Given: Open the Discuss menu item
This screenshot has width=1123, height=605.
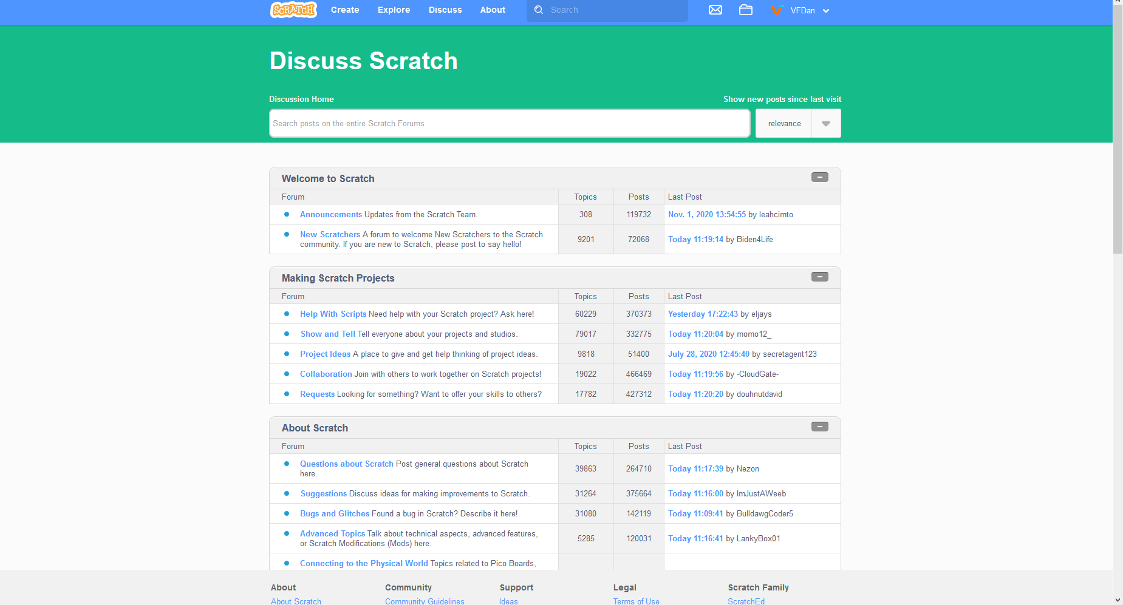Looking at the screenshot, I should (445, 10).
